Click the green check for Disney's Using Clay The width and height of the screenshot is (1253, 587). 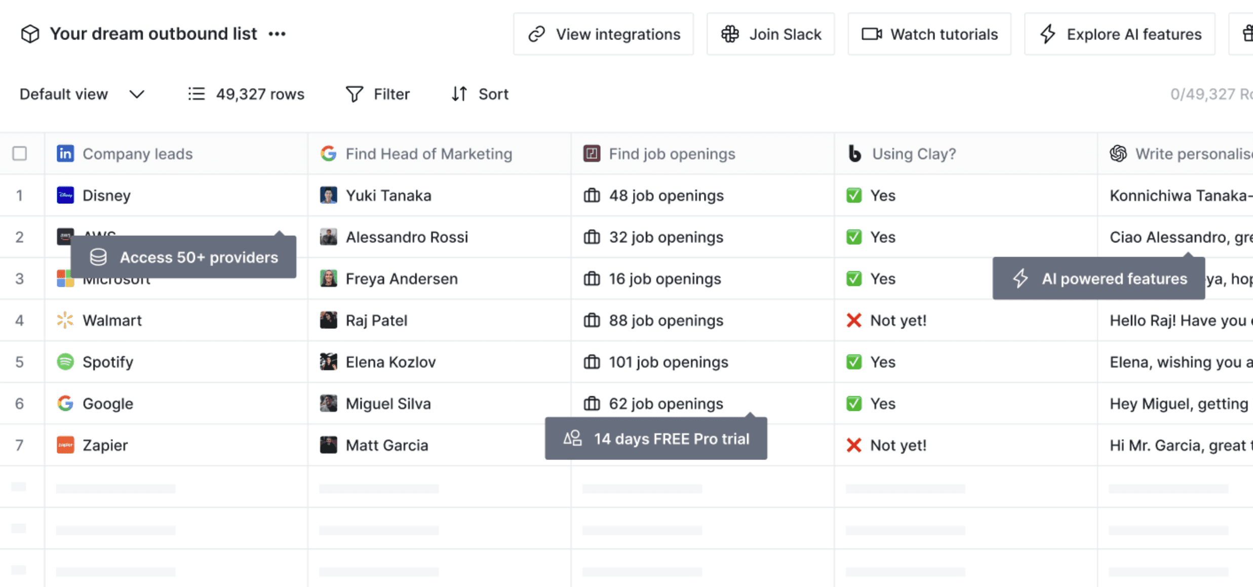tap(854, 195)
